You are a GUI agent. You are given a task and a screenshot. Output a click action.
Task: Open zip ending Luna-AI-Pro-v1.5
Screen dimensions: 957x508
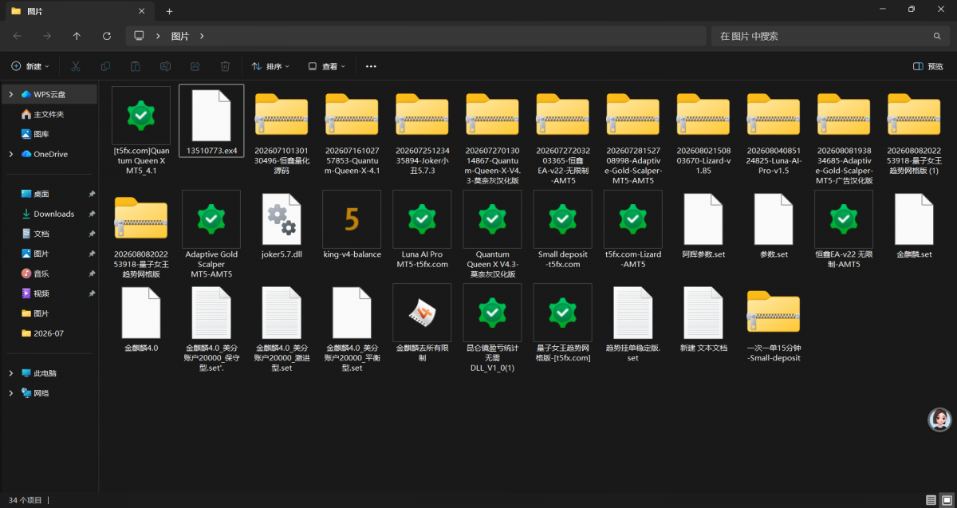tap(774, 134)
